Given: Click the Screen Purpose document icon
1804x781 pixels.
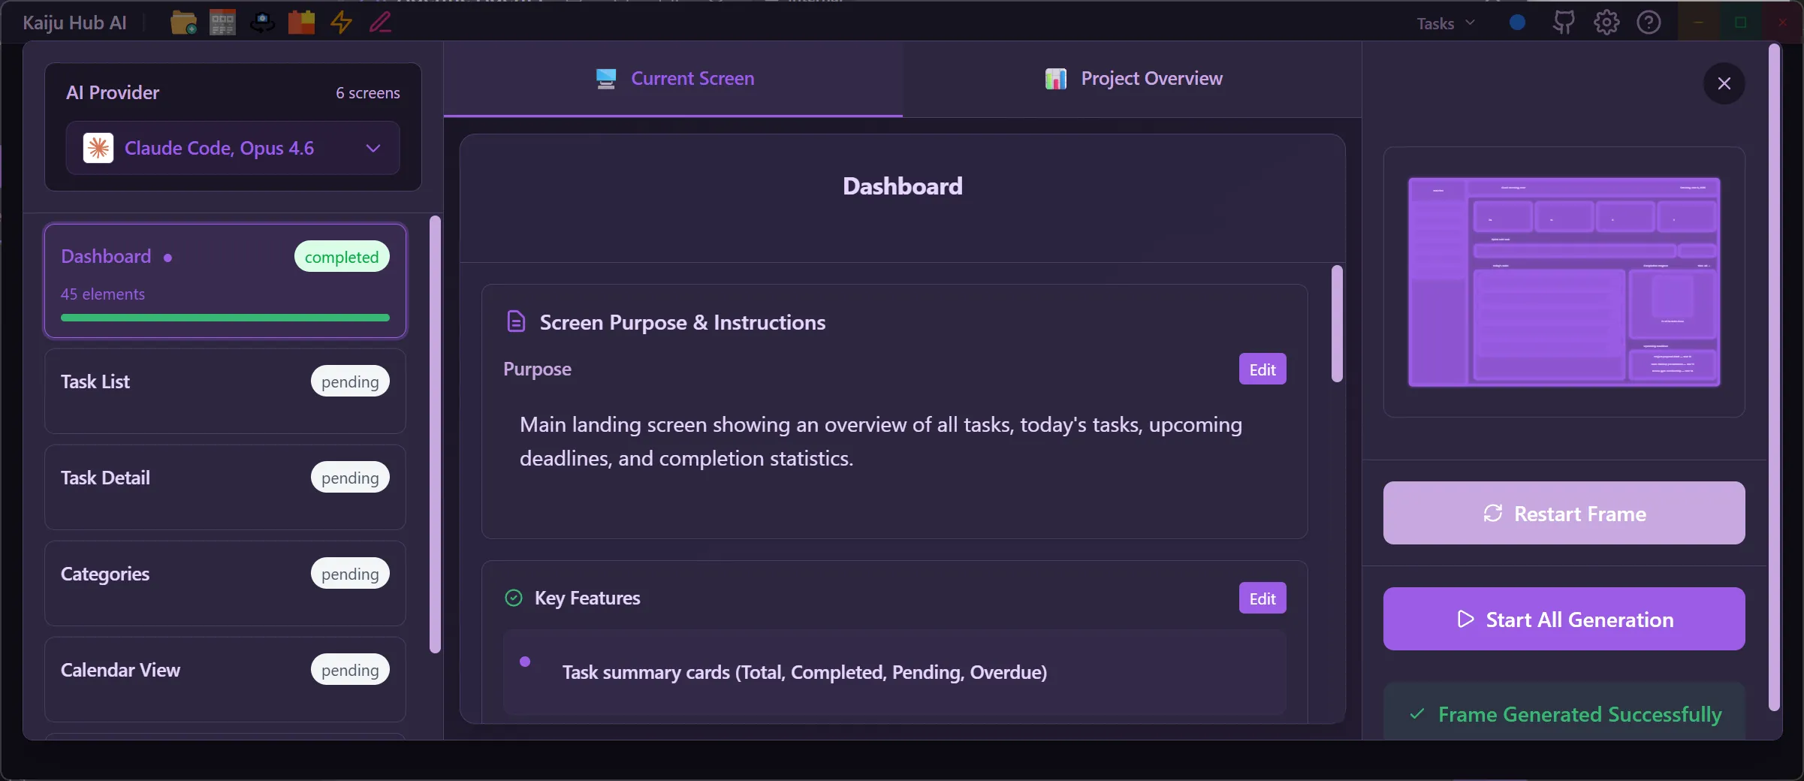Looking at the screenshot, I should point(516,321).
